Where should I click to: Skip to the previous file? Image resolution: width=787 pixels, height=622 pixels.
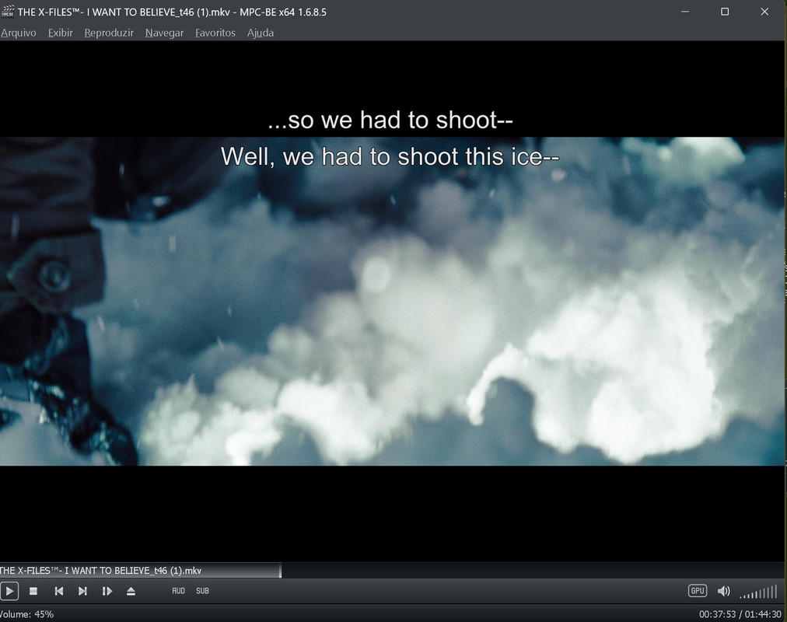[59, 591]
